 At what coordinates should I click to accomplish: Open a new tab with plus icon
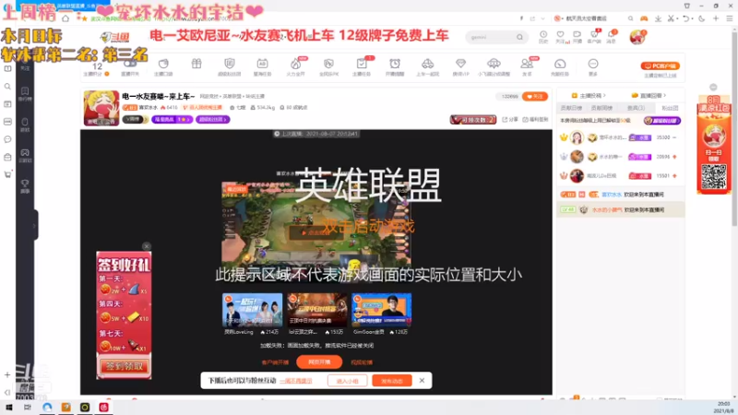(716, 18)
